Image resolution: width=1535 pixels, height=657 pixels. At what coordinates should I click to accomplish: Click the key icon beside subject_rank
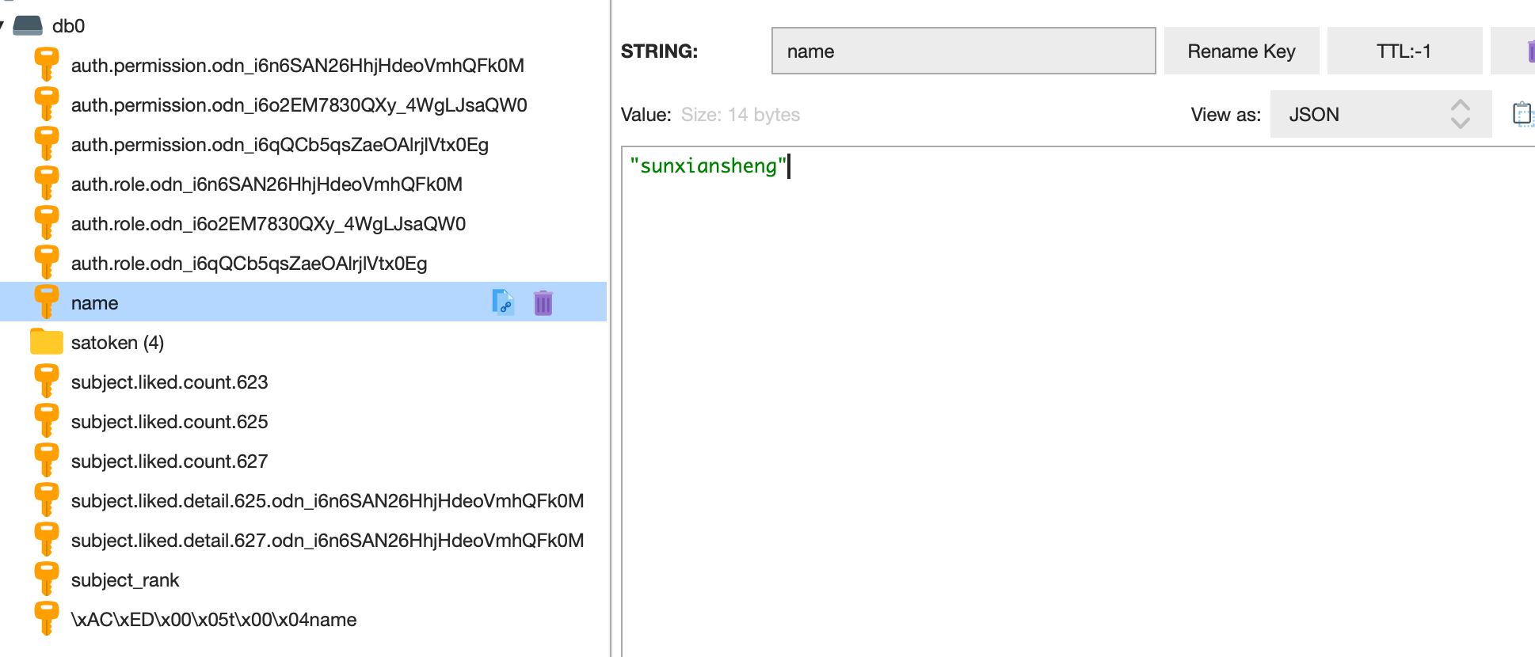click(46, 579)
